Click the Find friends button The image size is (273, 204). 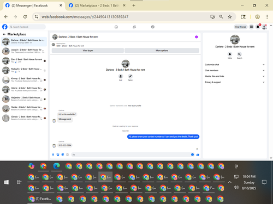coord(241,27)
